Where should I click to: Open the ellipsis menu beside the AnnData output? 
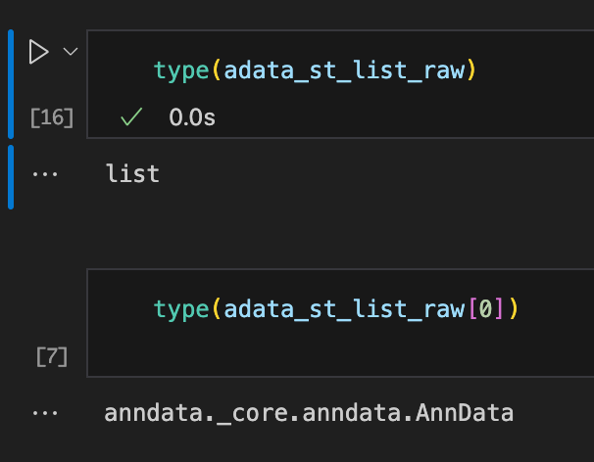[45, 413]
